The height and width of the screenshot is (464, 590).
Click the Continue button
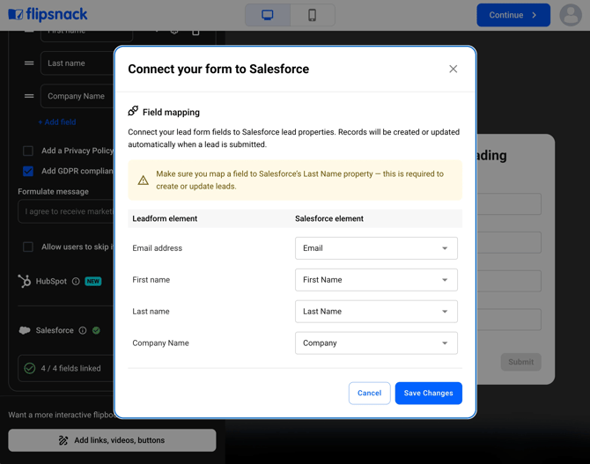coord(513,15)
